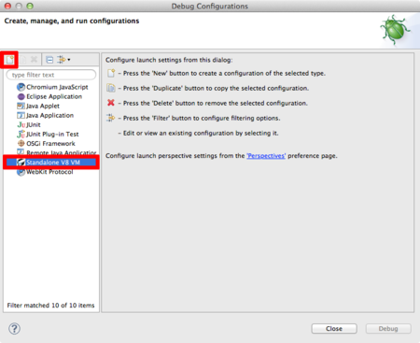Click the Java Application icon
The width and height of the screenshot is (420, 343).
(x=21, y=115)
